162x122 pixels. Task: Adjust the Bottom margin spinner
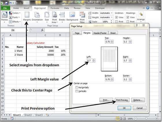(x=112, y=80)
